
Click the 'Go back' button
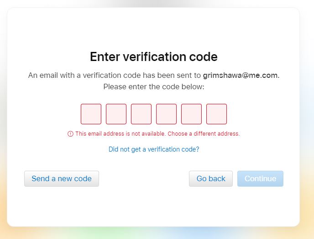coord(211,179)
